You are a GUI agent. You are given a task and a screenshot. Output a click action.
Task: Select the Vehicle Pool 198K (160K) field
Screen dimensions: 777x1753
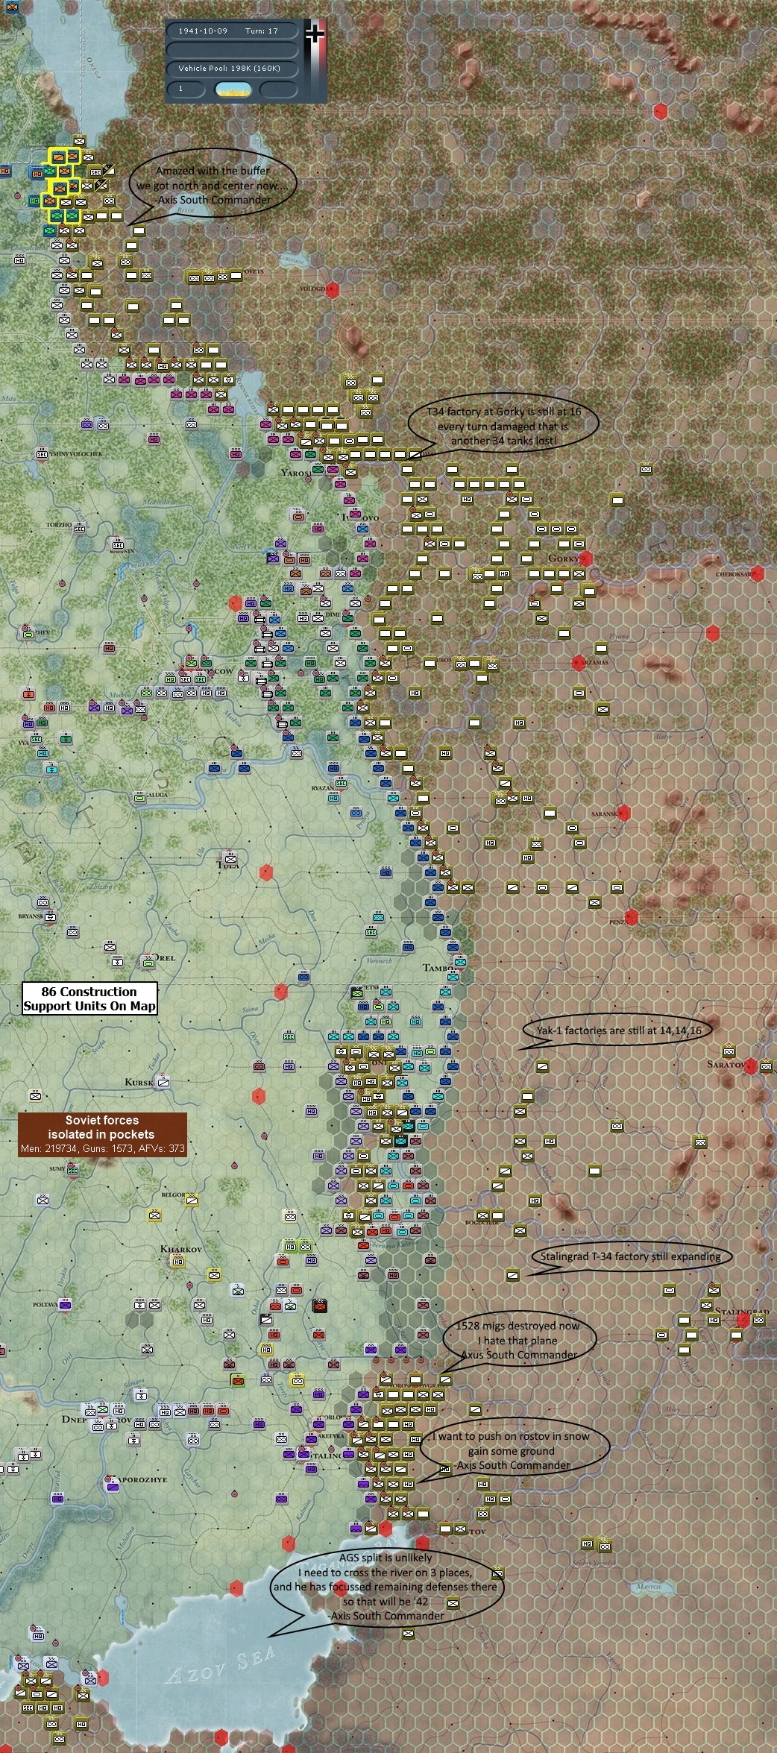[233, 69]
